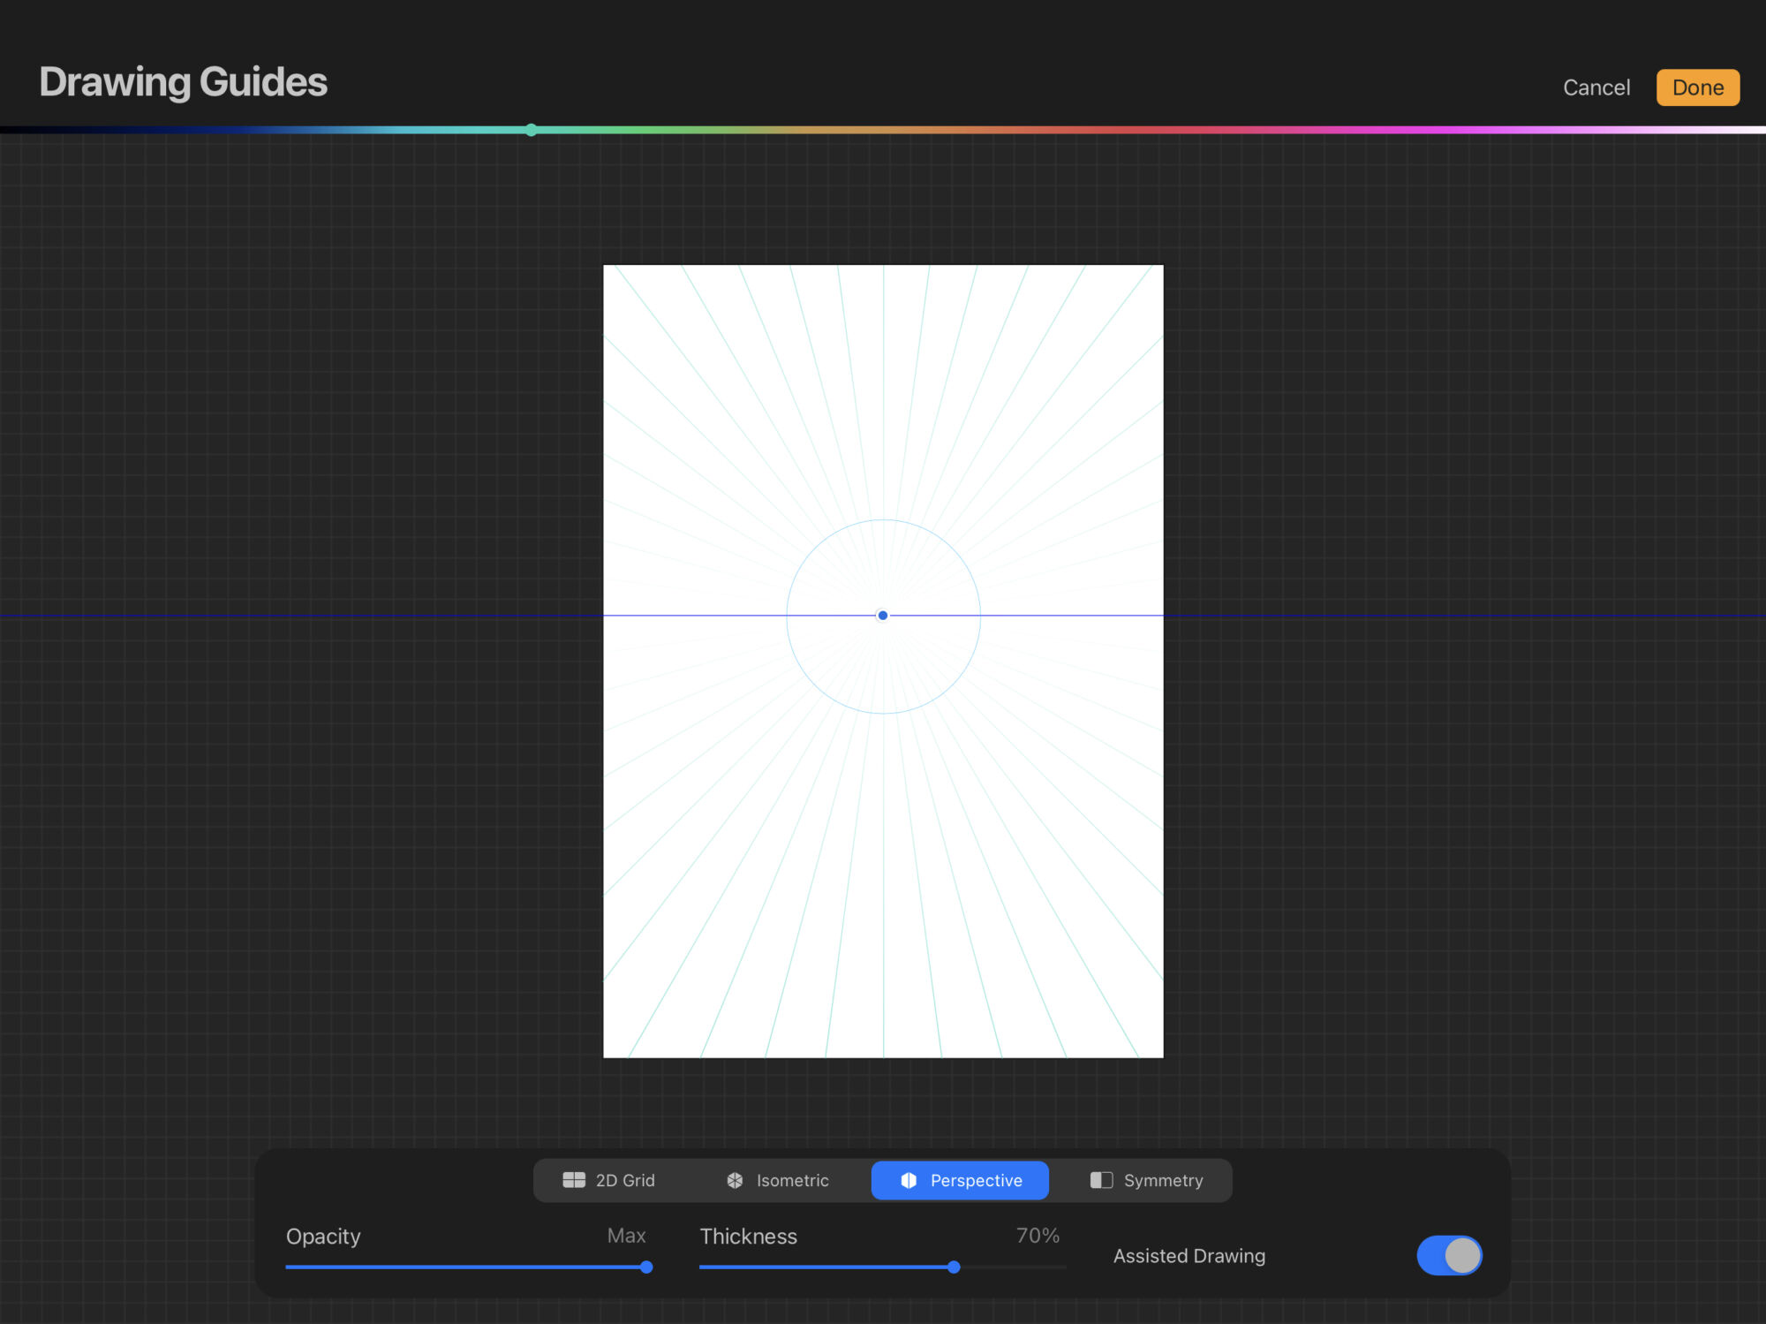
Task: Click the 2D Grid icon
Action: [x=574, y=1180]
